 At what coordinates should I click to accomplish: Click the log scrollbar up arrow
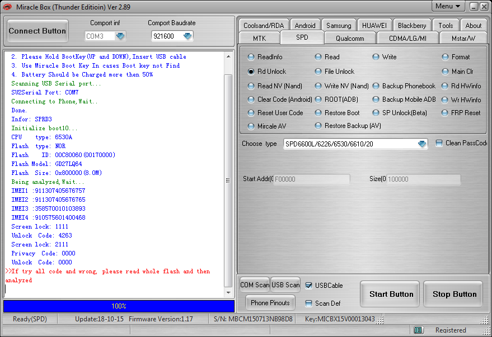pyautogui.click(x=228, y=56)
